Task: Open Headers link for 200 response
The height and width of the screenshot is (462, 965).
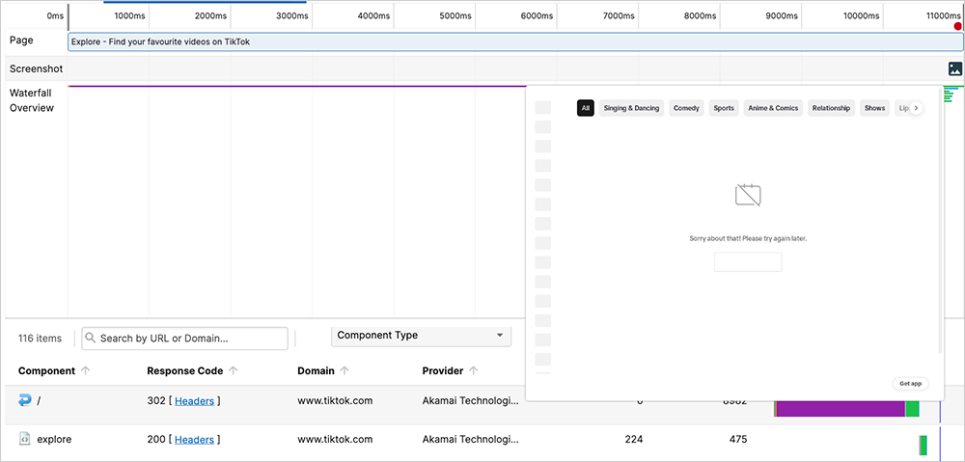Action: tap(194, 440)
